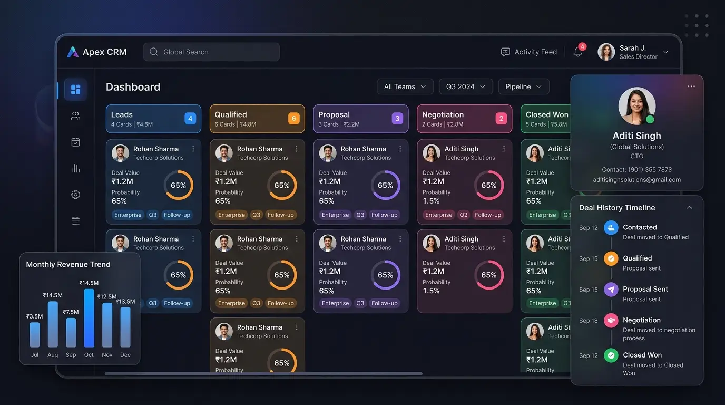The image size is (725, 405).
Task: Click the horizontal scrollbar below the pipeline board
Action: point(263,373)
